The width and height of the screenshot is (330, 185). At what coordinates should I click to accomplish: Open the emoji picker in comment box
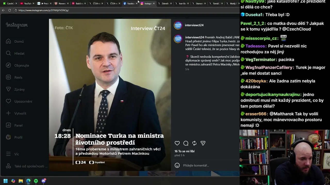click(177, 165)
